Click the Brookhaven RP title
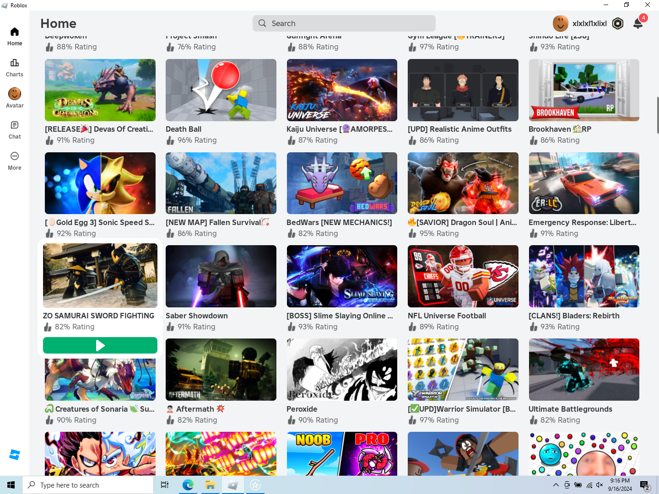 (x=560, y=129)
